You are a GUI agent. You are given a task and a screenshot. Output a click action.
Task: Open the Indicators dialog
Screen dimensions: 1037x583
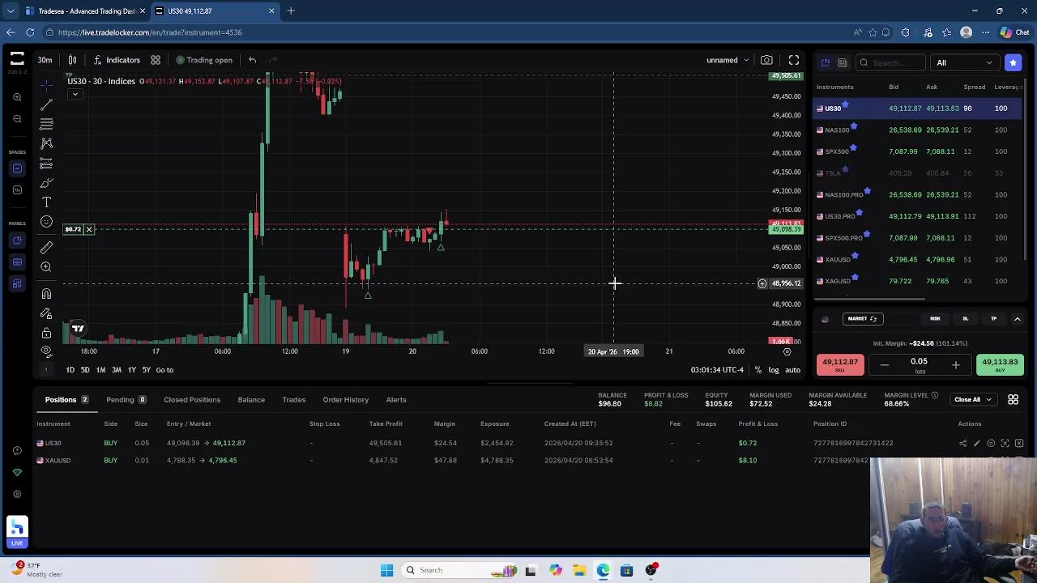115,60
